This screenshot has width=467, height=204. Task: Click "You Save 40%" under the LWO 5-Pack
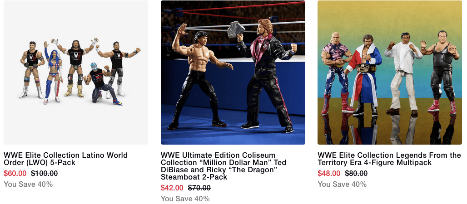tap(28, 184)
